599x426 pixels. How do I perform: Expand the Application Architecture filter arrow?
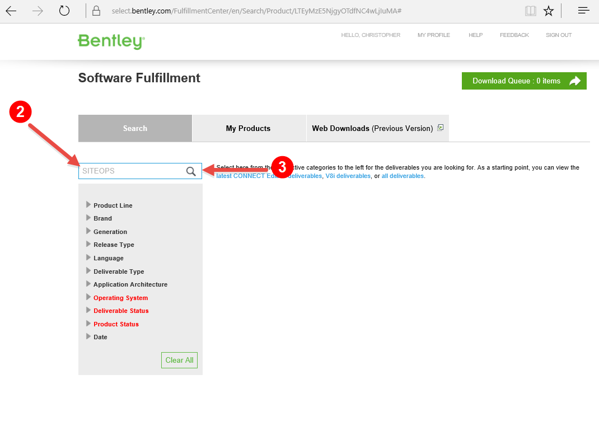click(x=88, y=283)
